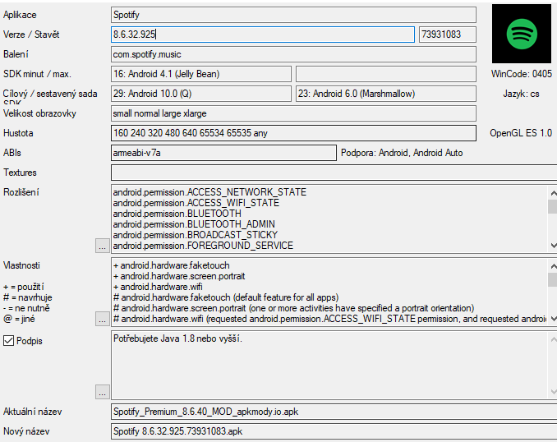The height and width of the screenshot is (442, 557).
Task: Select android.permission.BLUETOOTH line
Action: (177, 214)
